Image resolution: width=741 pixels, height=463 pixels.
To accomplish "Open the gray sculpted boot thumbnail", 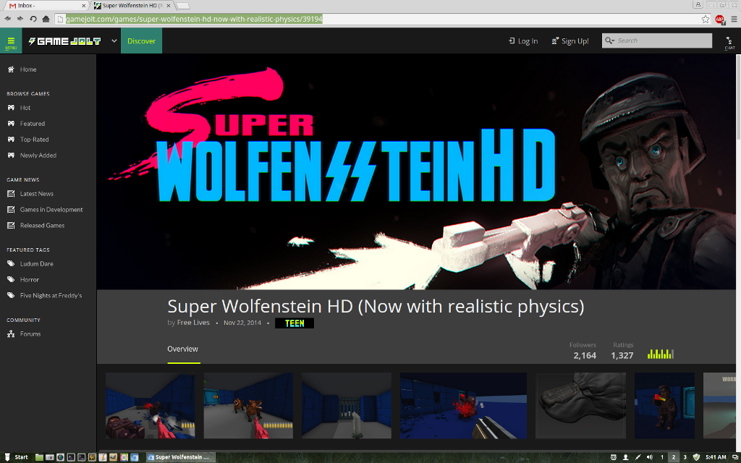I will (x=580, y=405).
